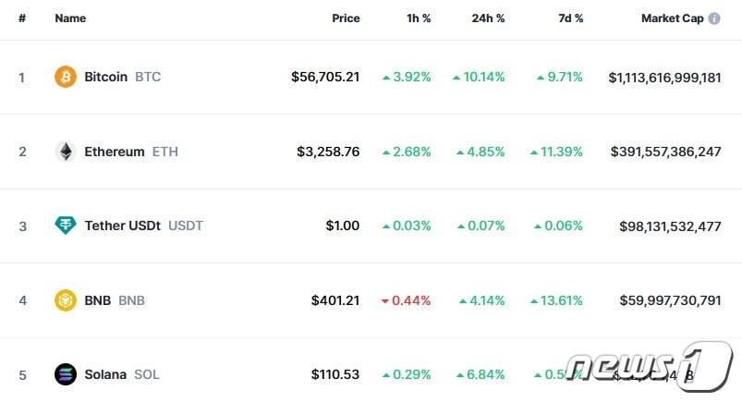
Task: Click the Ethereum diamond logo icon
Action: pos(66,152)
